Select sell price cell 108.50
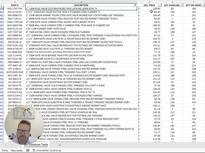The width and height of the screenshot is (205, 153). coord(149,9)
